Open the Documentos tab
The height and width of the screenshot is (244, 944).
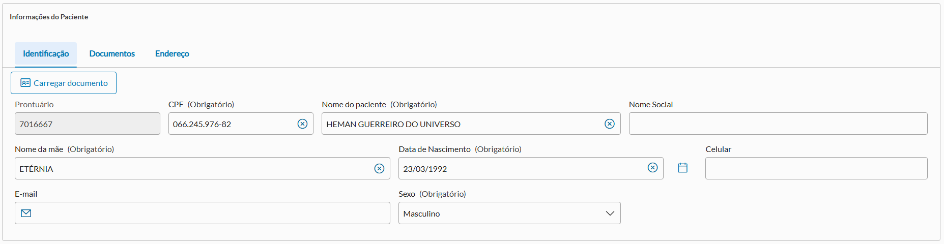(x=112, y=54)
